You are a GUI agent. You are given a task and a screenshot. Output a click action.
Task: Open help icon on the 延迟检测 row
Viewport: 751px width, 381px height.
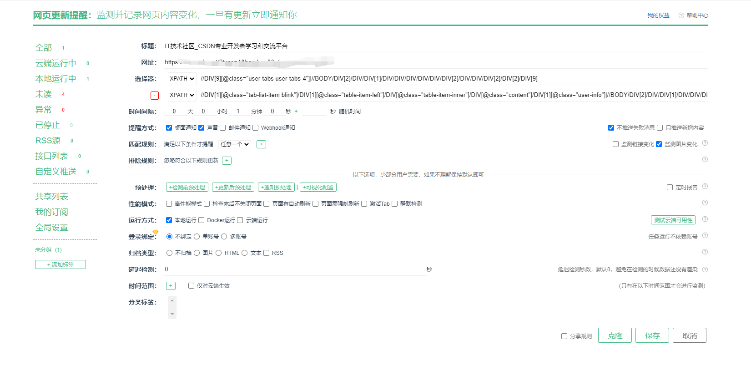point(705,269)
